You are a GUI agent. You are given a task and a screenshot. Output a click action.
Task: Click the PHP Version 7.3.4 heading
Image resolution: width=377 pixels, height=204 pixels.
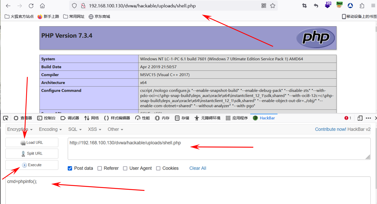click(x=67, y=36)
